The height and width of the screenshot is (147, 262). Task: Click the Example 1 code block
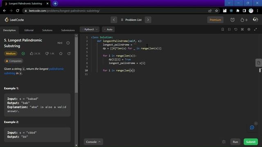tap(37, 105)
